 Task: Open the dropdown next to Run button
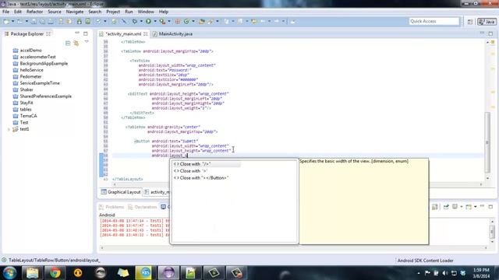[155, 21]
